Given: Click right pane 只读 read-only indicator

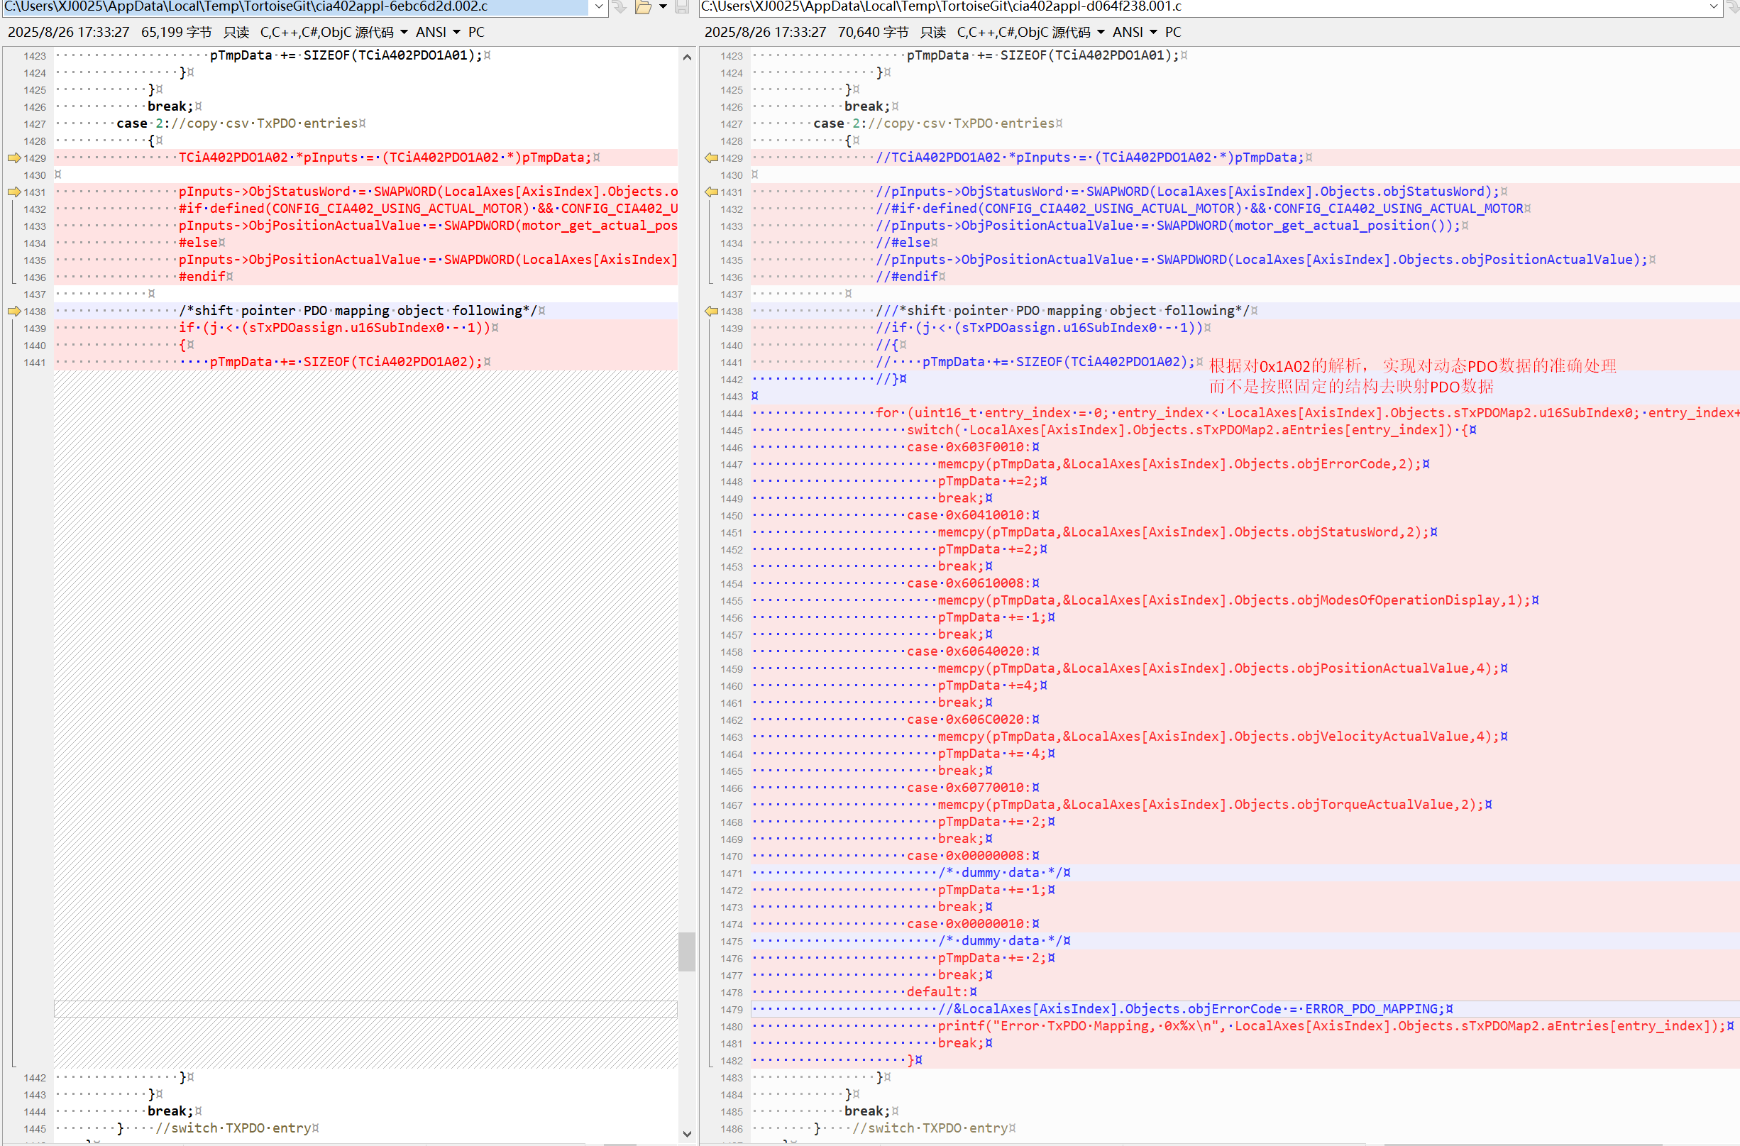Looking at the screenshot, I should [933, 32].
